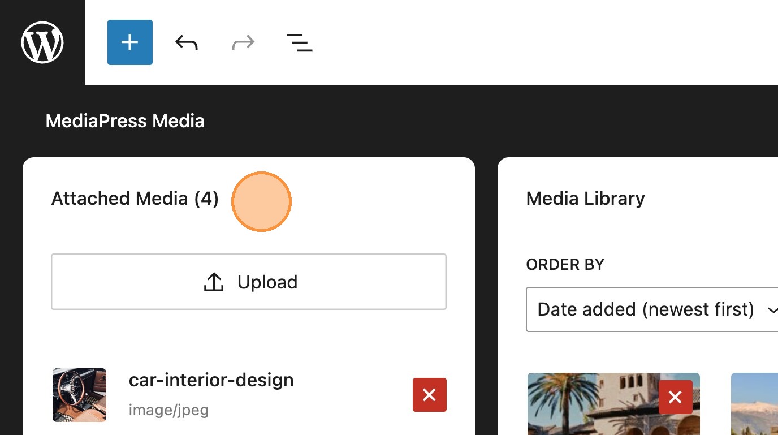Click the image/jpeg file type text
The height and width of the screenshot is (435, 778).
pos(168,410)
